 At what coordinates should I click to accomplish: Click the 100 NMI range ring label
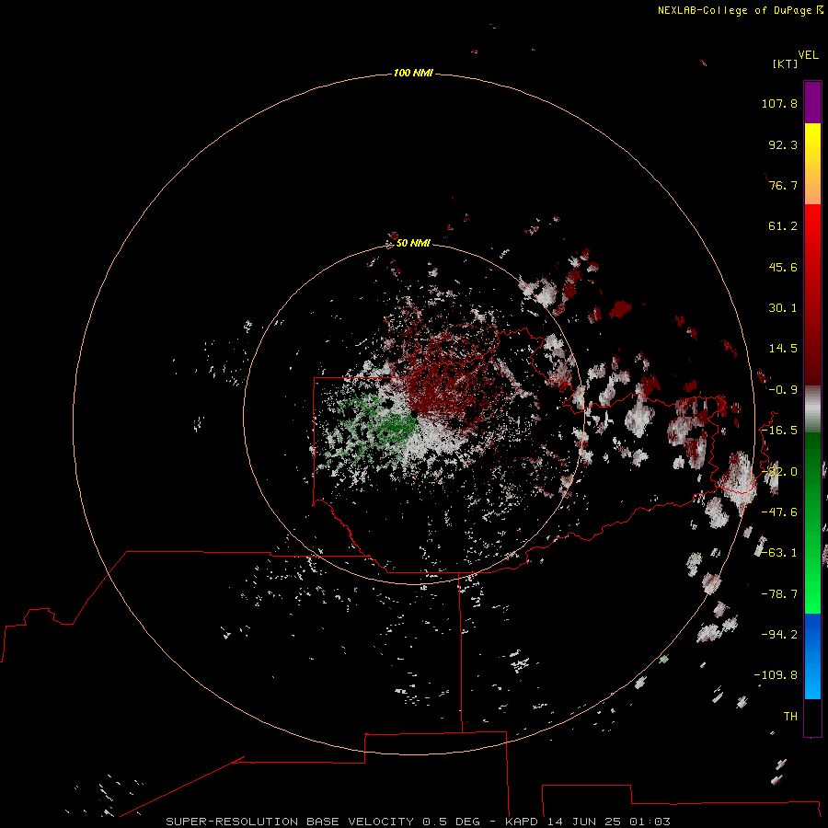(x=413, y=73)
